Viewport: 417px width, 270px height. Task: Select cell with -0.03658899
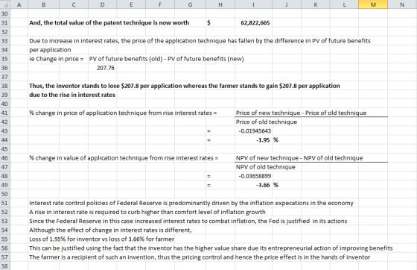pyautogui.click(x=255, y=176)
